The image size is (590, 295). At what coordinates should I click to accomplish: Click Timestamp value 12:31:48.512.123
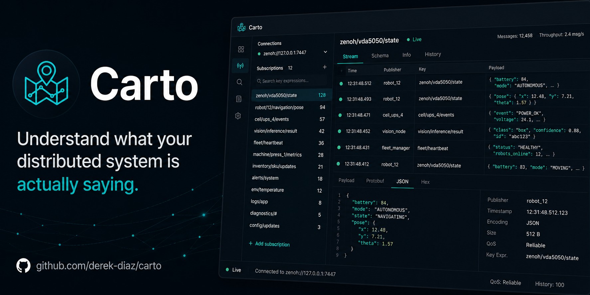[547, 213]
